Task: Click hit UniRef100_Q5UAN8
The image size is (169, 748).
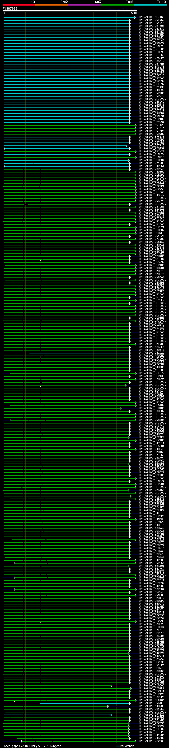Action: (x=152, y=256)
